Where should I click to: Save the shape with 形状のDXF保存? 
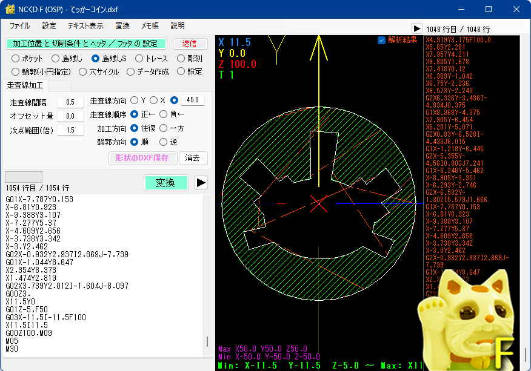pyautogui.click(x=144, y=158)
